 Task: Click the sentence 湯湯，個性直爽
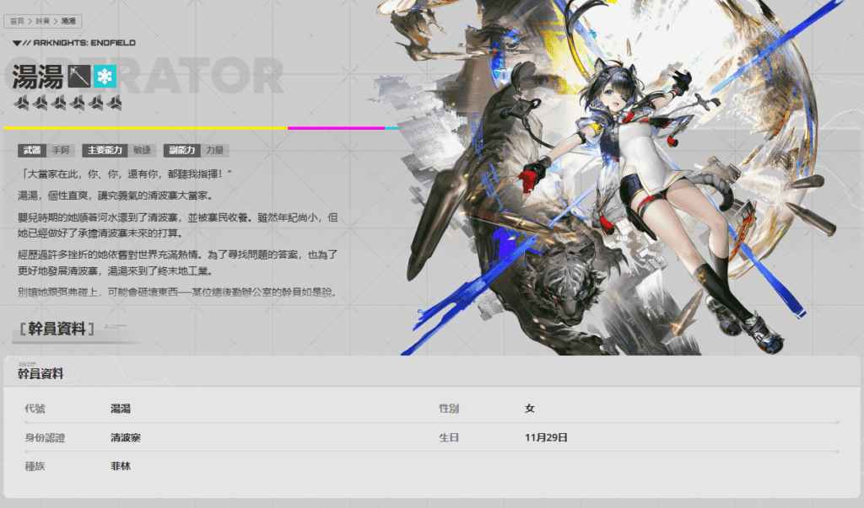point(115,195)
